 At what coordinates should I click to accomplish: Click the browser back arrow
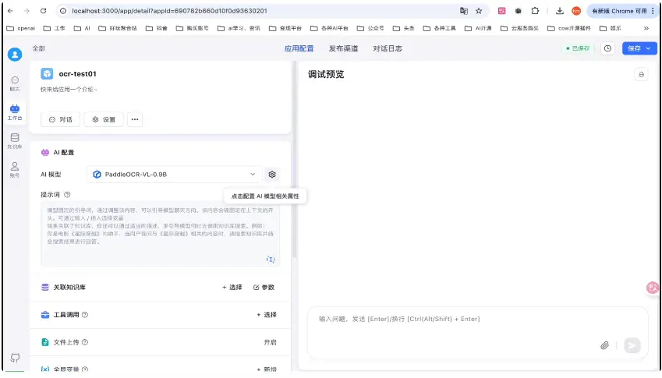click(11, 11)
